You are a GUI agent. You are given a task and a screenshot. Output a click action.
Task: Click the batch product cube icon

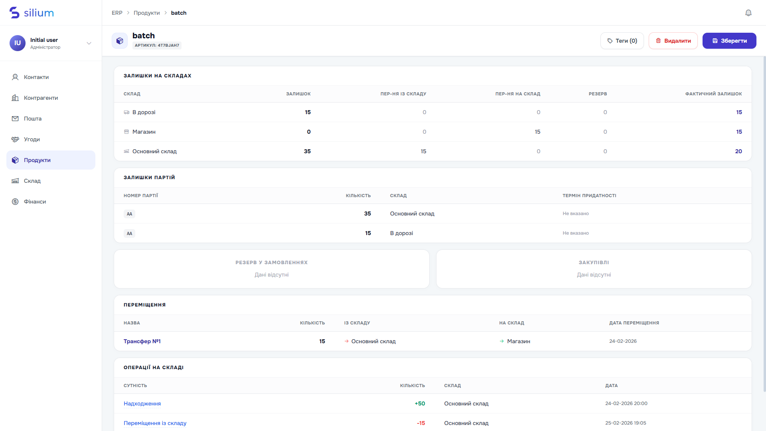coord(120,41)
